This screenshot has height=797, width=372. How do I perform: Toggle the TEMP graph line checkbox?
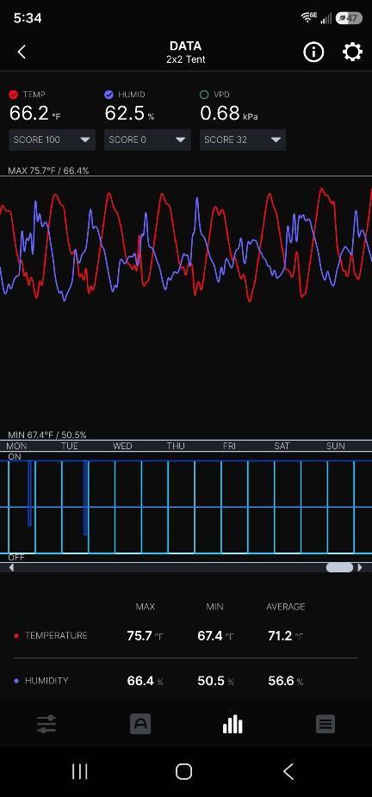(14, 95)
